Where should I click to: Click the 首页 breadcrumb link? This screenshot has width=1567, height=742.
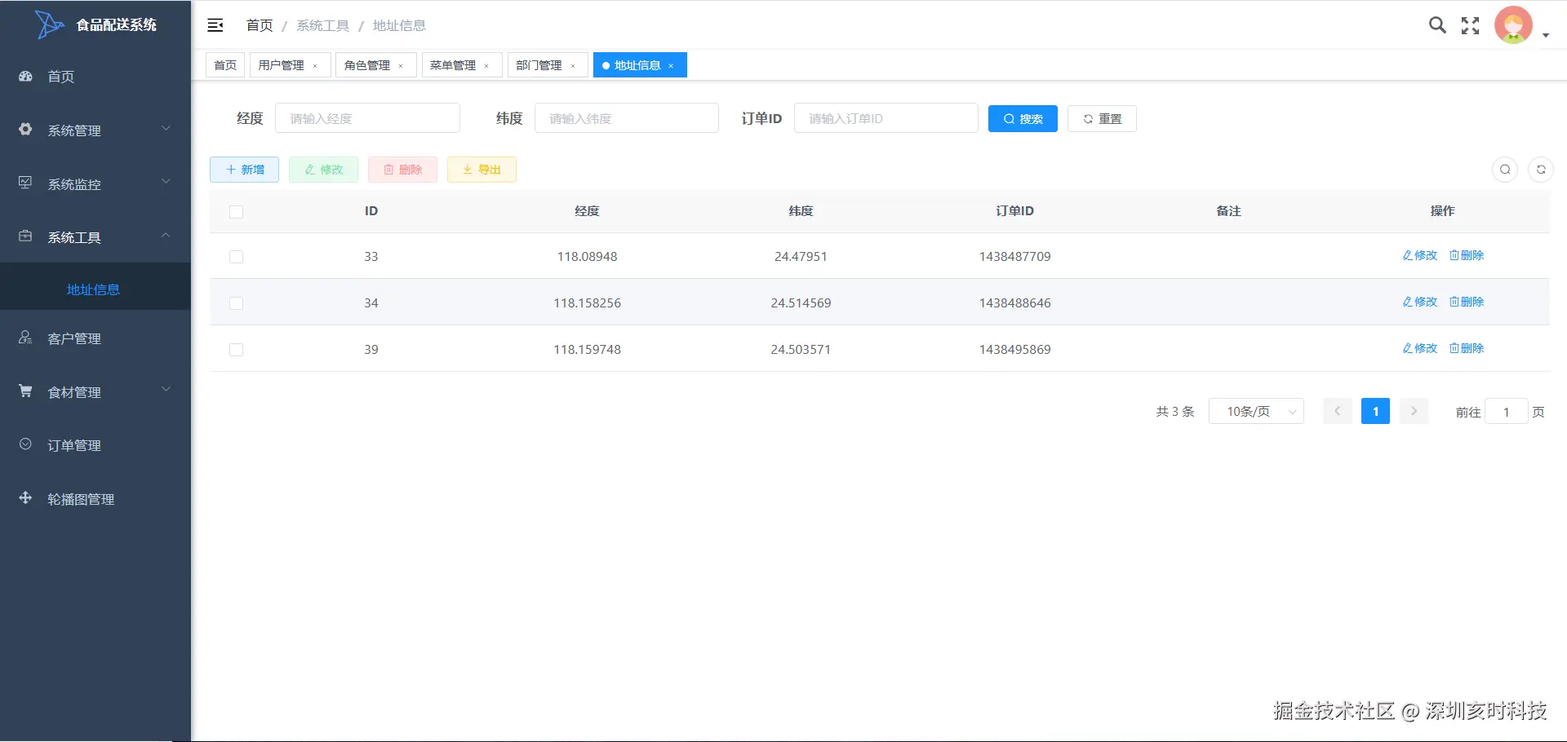260,25
